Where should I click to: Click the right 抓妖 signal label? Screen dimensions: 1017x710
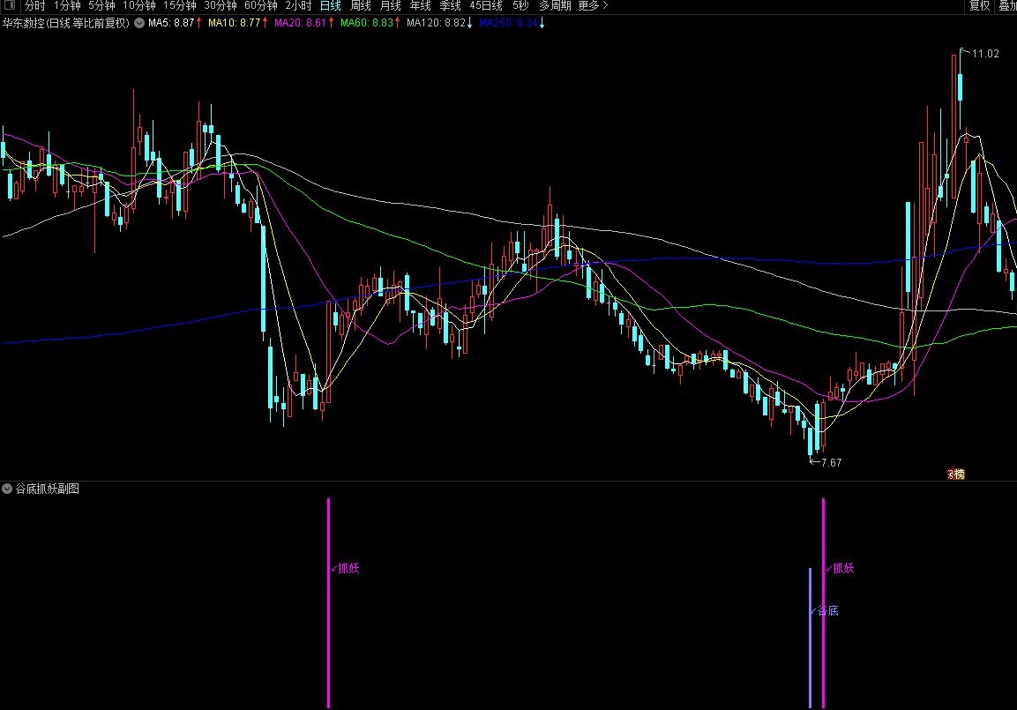pyautogui.click(x=844, y=568)
